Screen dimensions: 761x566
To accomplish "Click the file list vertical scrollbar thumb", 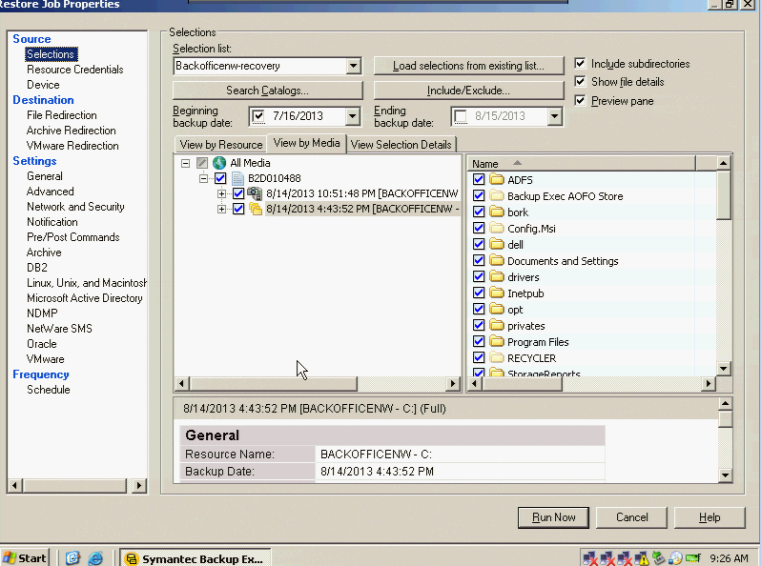I will coord(723,195).
